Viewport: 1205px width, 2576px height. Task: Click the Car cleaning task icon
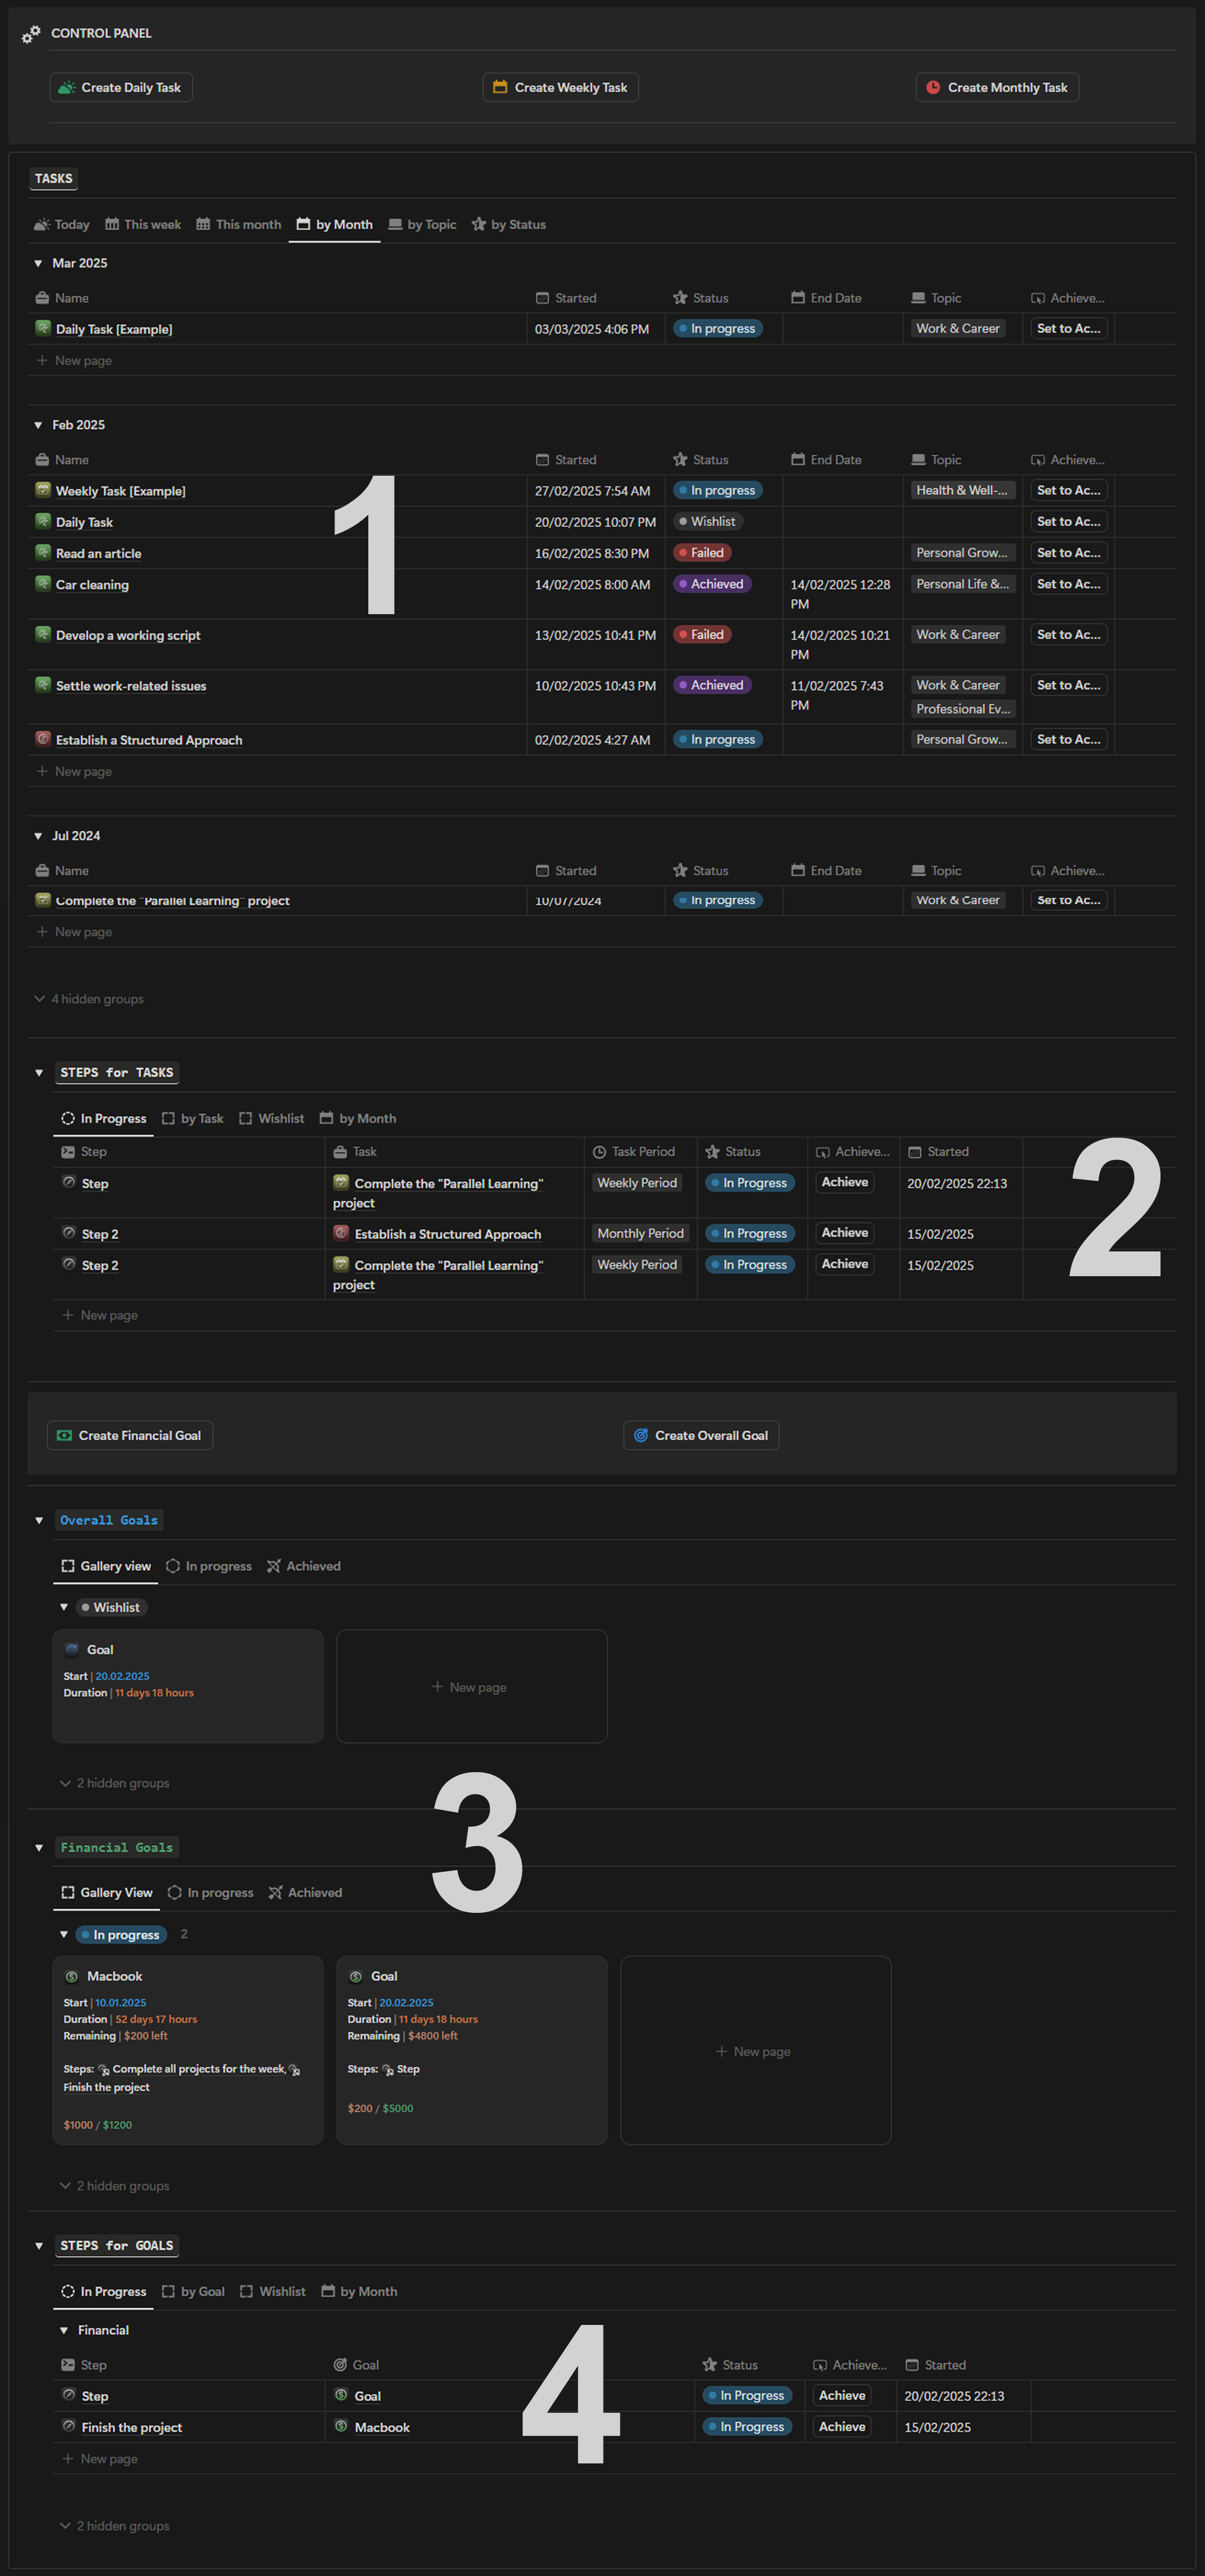pyautogui.click(x=43, y=584)
